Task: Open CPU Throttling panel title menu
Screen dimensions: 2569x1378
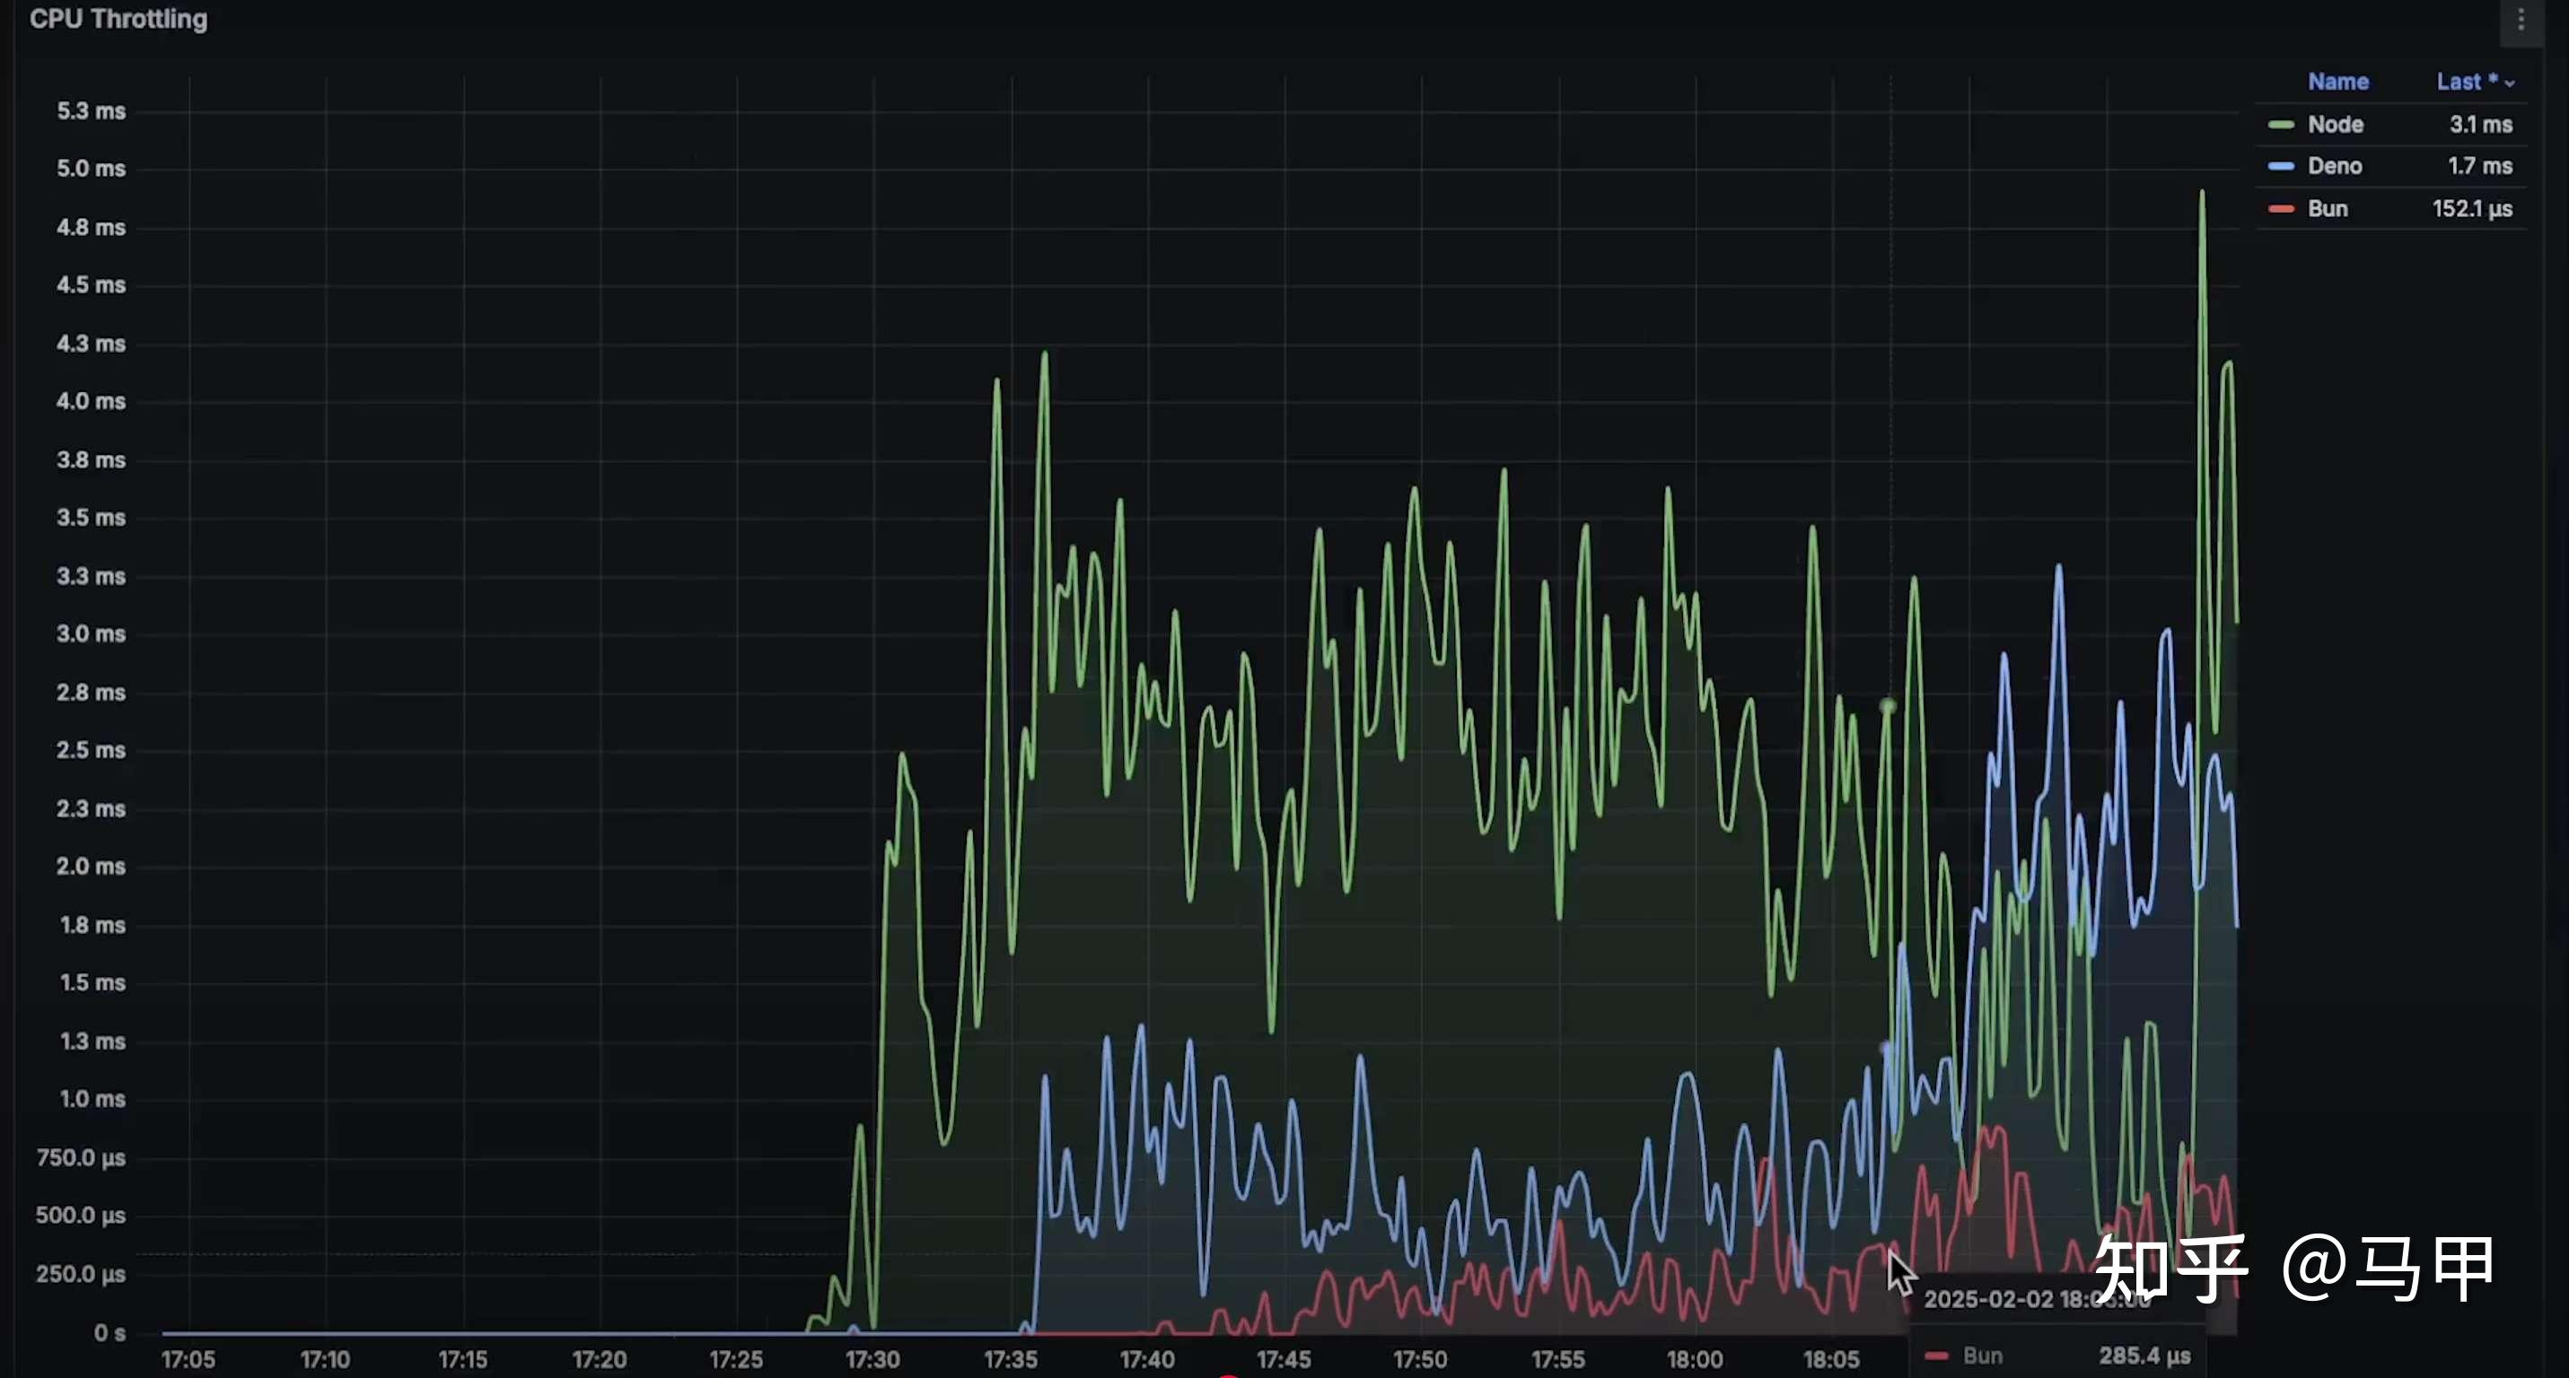Action: (118, 19)
